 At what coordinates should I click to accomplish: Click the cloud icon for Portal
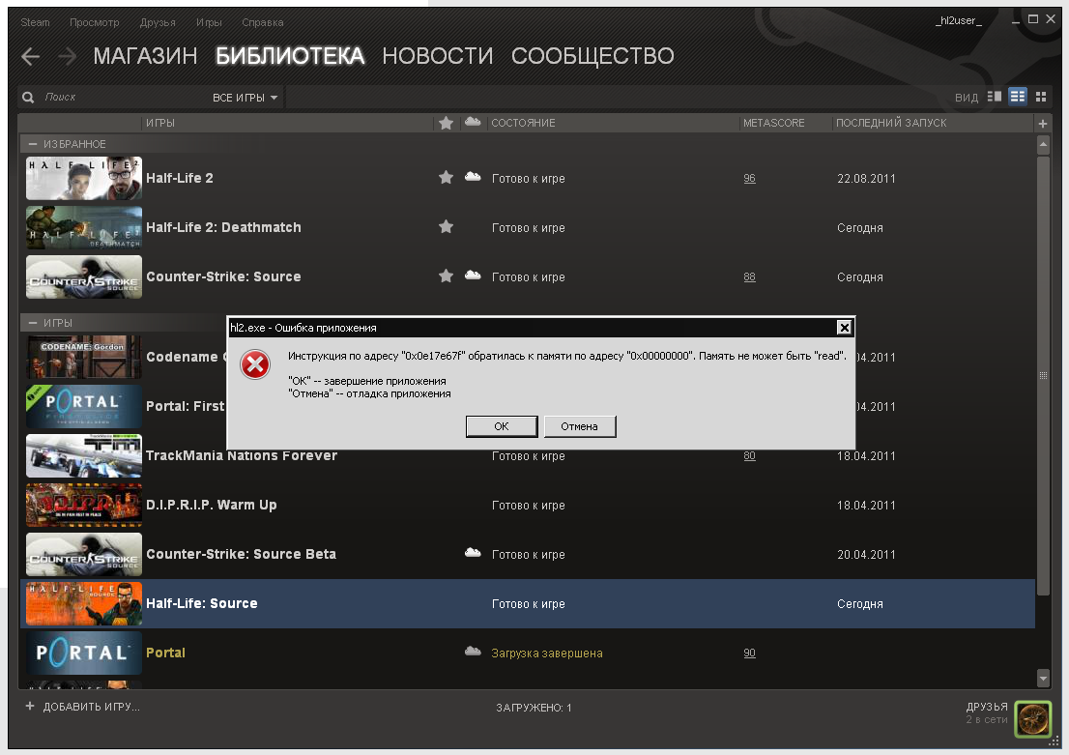[x=473, y=652]
